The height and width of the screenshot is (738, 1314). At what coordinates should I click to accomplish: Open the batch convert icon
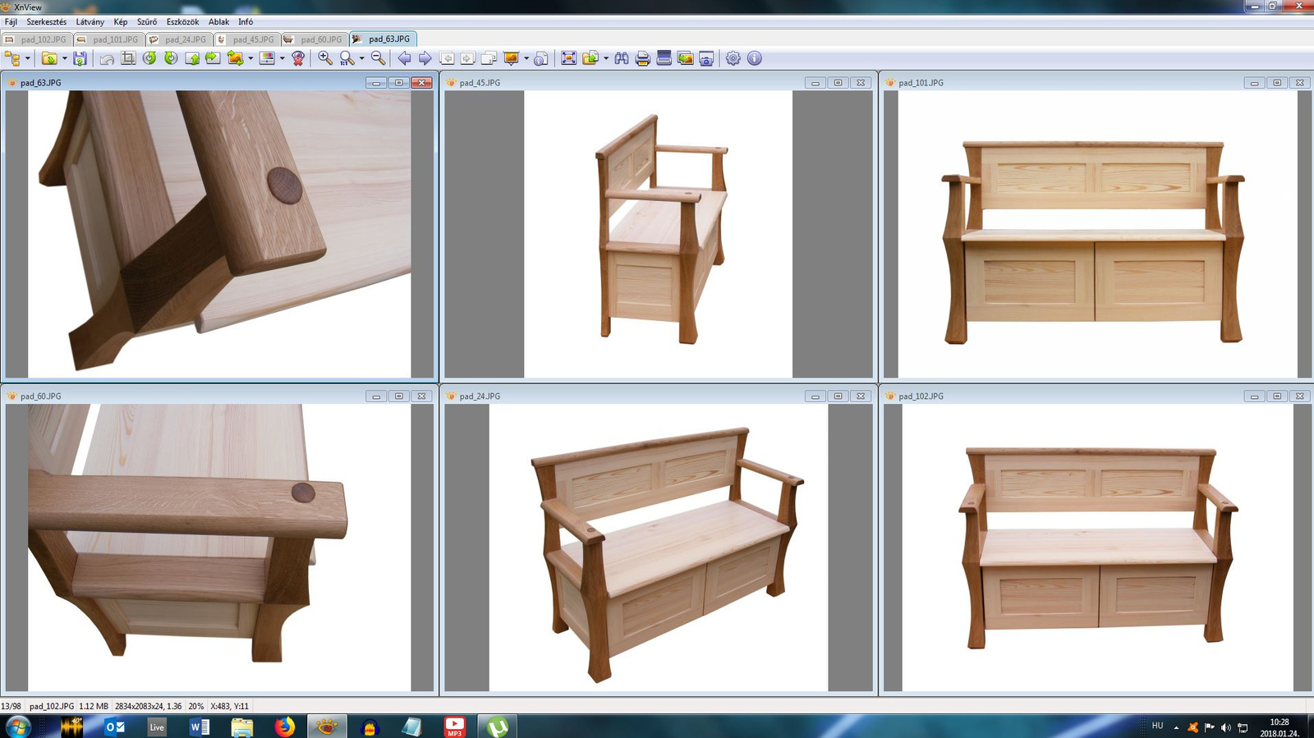coord(685,58)
